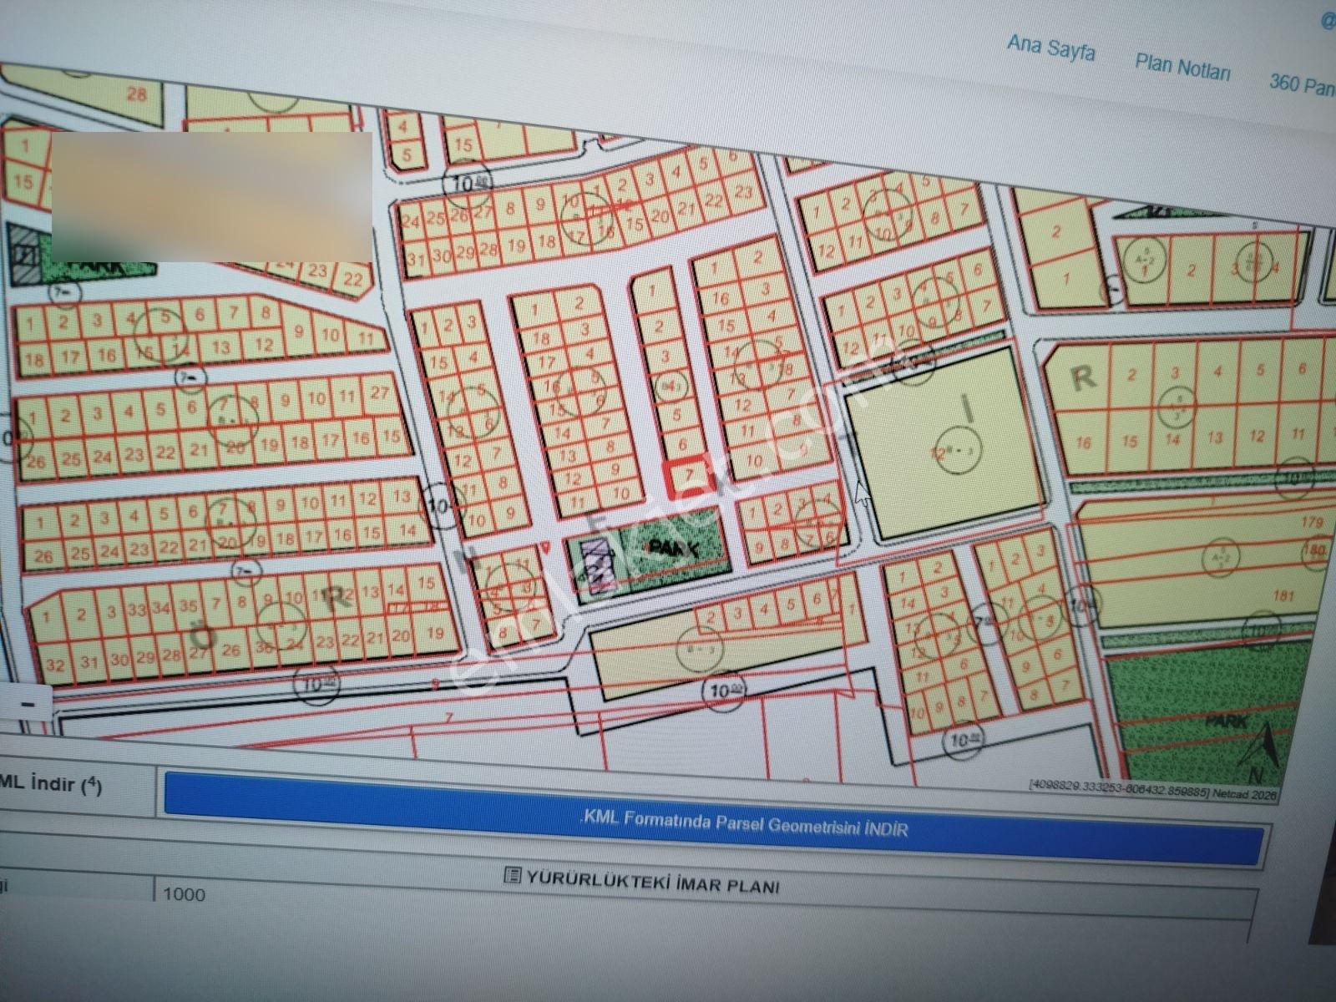Click the KML İndir row label
The width and height of the screenshot is (1336, 1002).
point(52,785)
